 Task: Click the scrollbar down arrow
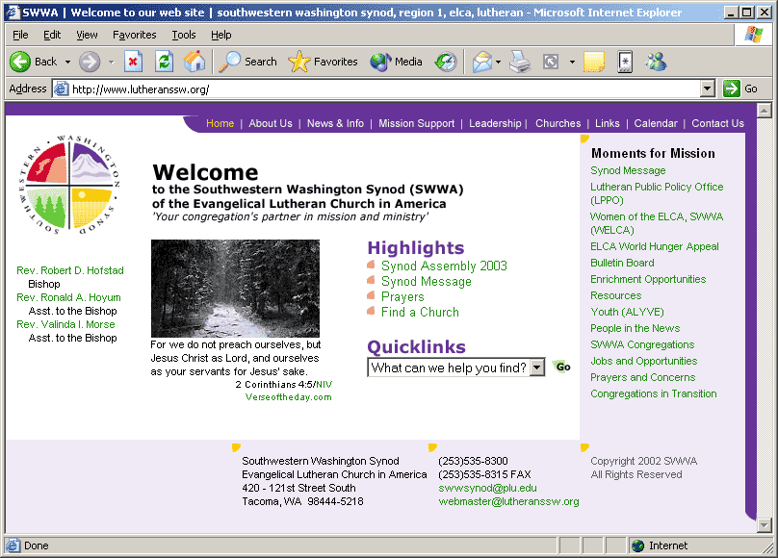765,524
